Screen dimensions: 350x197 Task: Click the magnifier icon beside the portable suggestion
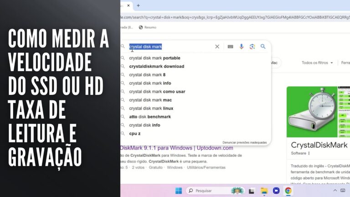(x=123, y=58)
